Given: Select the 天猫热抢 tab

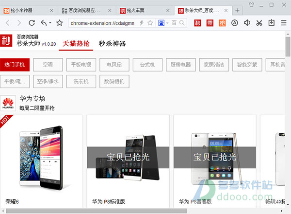Looking at the screenshot, I should [76, 44].
